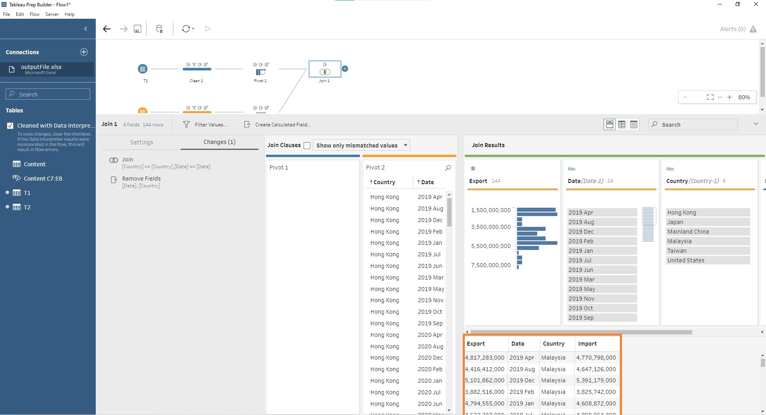Open the Help menu
Image resolution: width=766 pixels, height=415 pixels.
point(69,14)
